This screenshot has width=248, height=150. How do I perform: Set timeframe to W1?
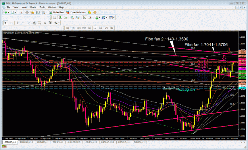point(106,28)
